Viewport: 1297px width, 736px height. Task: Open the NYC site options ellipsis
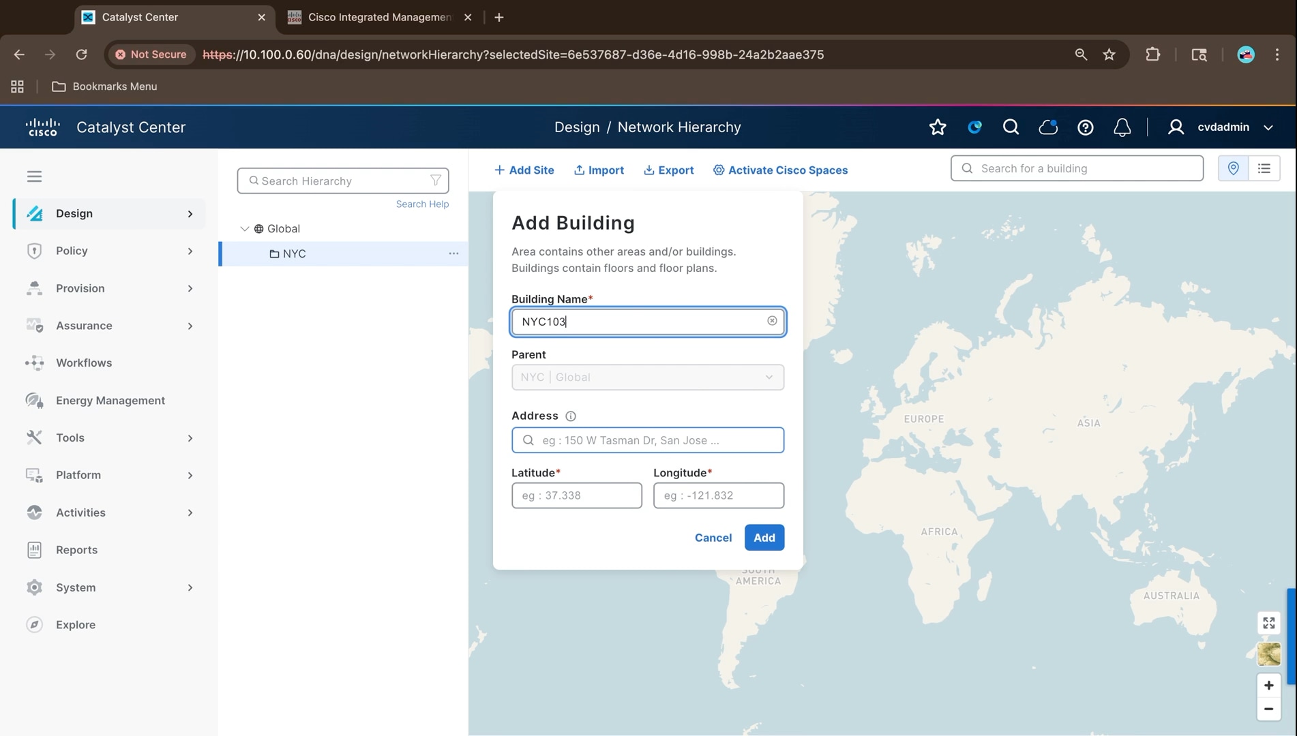pyautogui.click(x=453, y=254)
